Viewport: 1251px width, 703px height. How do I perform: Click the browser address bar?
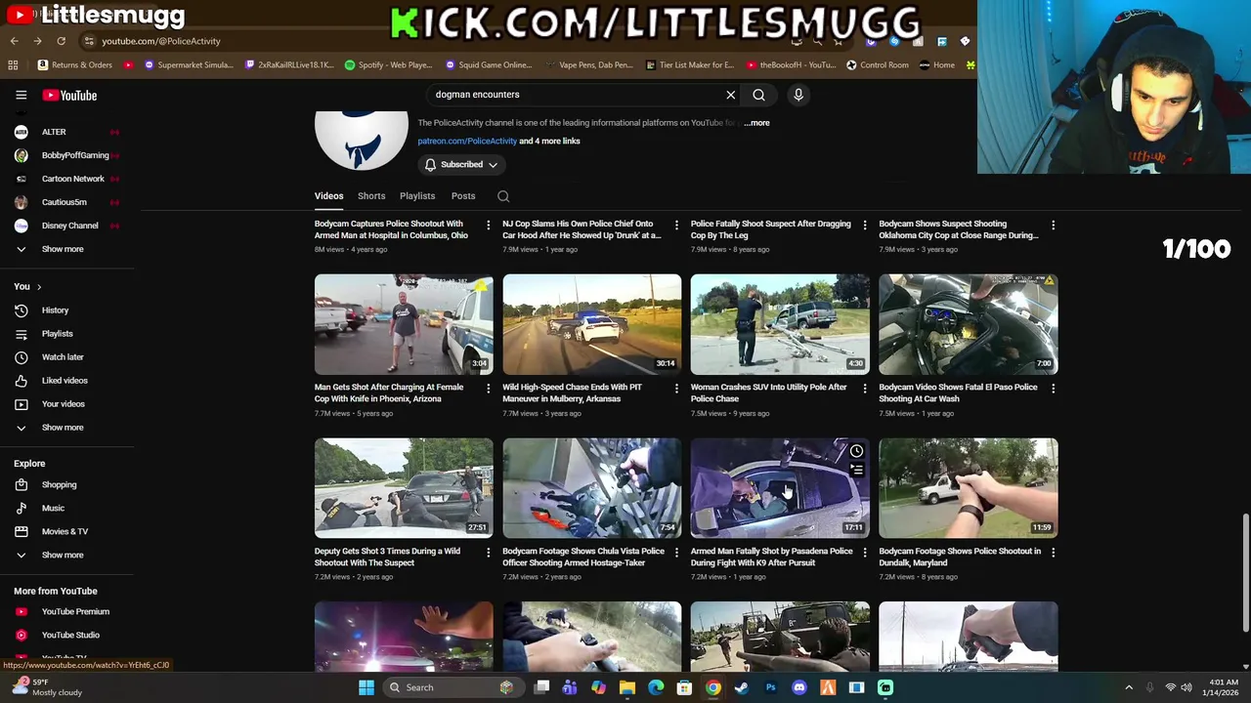coord(430,41)
